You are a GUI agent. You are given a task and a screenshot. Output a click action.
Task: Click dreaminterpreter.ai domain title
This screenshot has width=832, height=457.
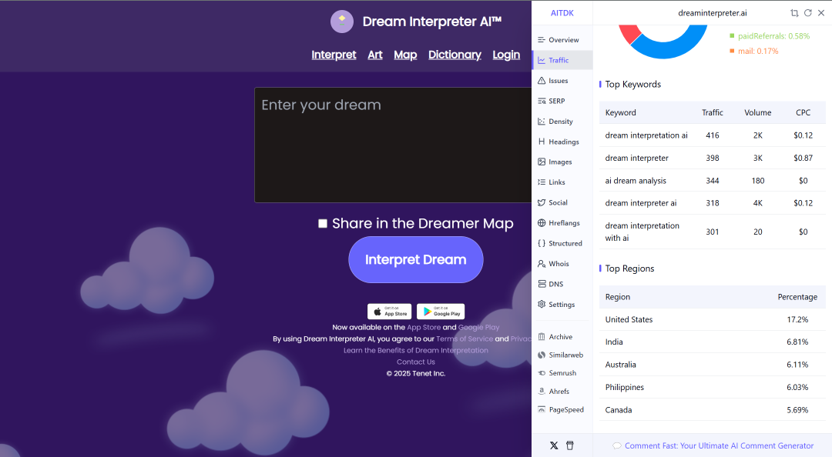(x=712, y=13)
